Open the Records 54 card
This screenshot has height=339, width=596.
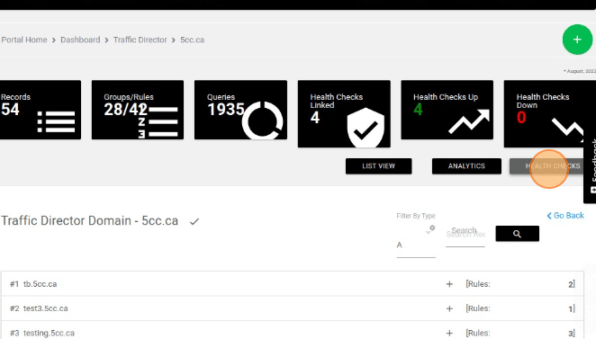41,110
